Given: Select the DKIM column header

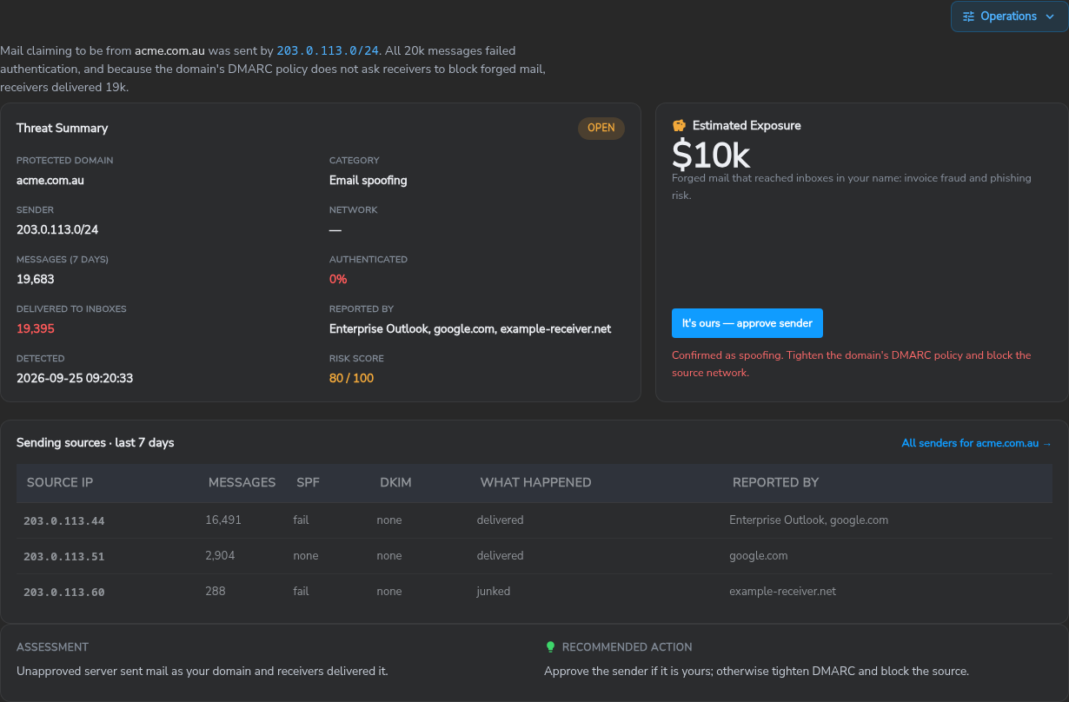Looking at the screenshot, I should (x=395, y=482).
